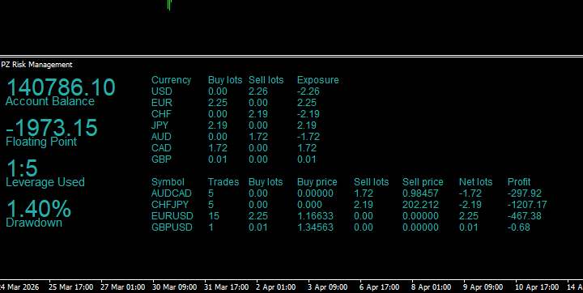Image resolution: width=583 pixels, height=293 pixels.
Task: Select the CHF currency row label
Action: click(x=161, y=114)
